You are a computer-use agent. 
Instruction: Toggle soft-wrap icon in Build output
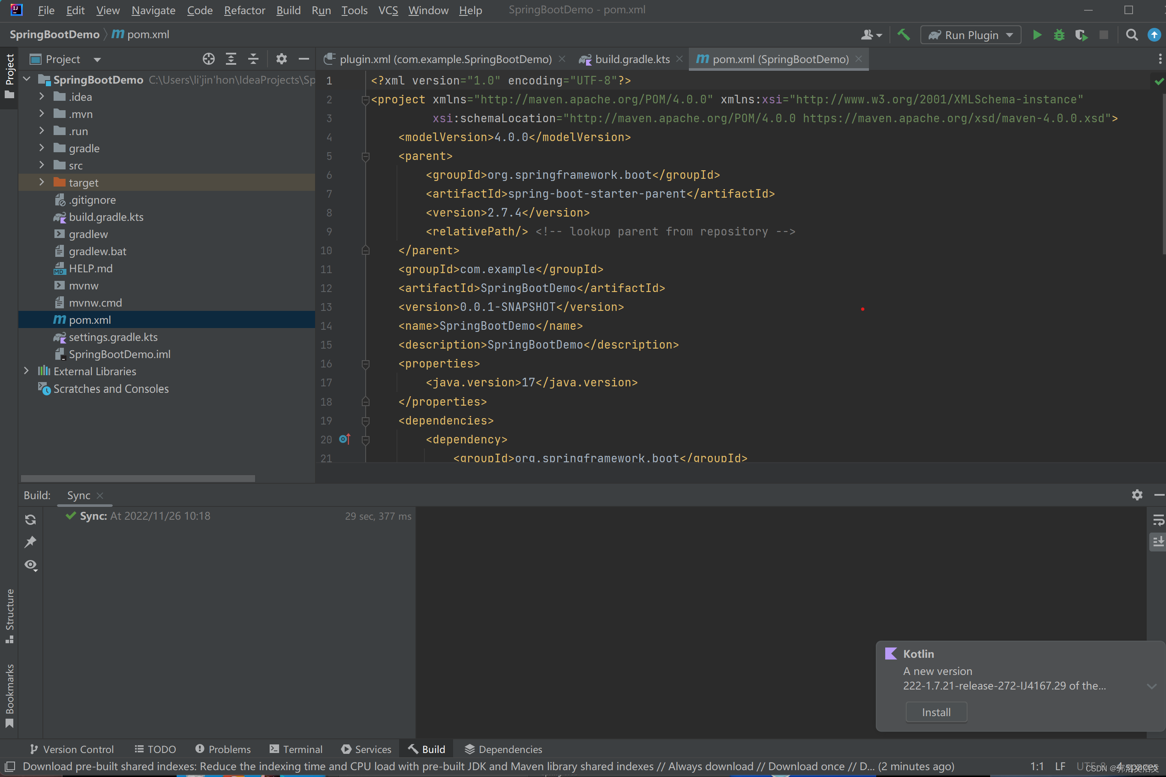click(1158, 519)
